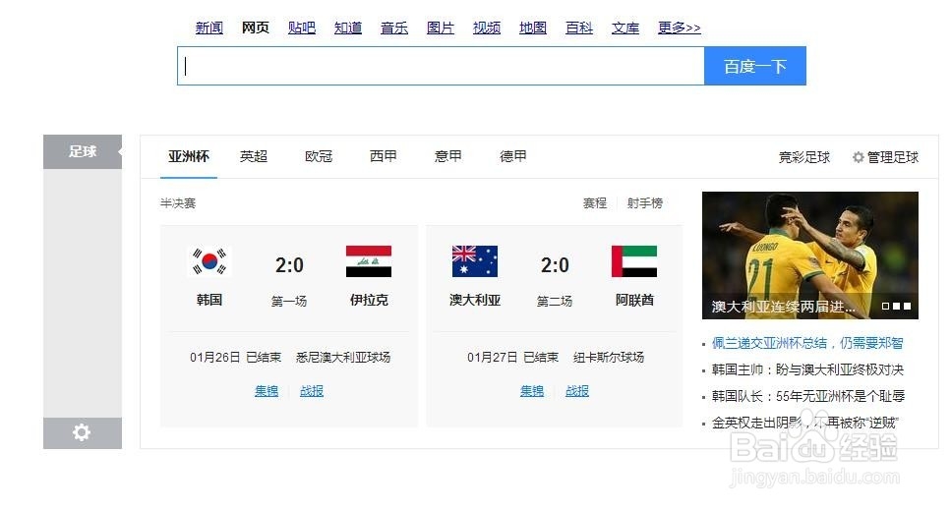Switch to the 西甲 tab

tap(384, 156)
